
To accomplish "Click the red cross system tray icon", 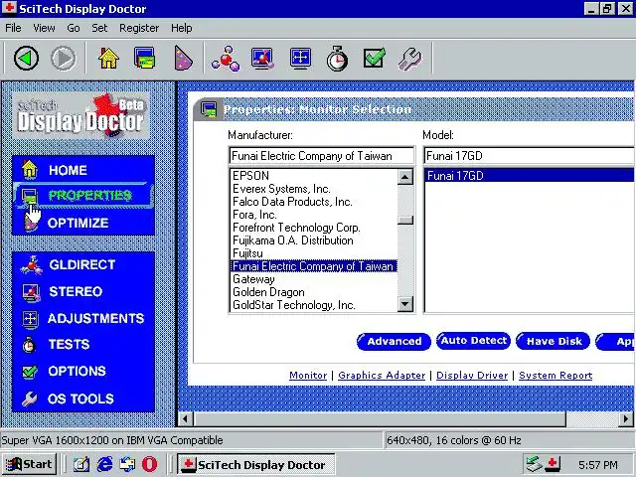I will pos(553,464).
